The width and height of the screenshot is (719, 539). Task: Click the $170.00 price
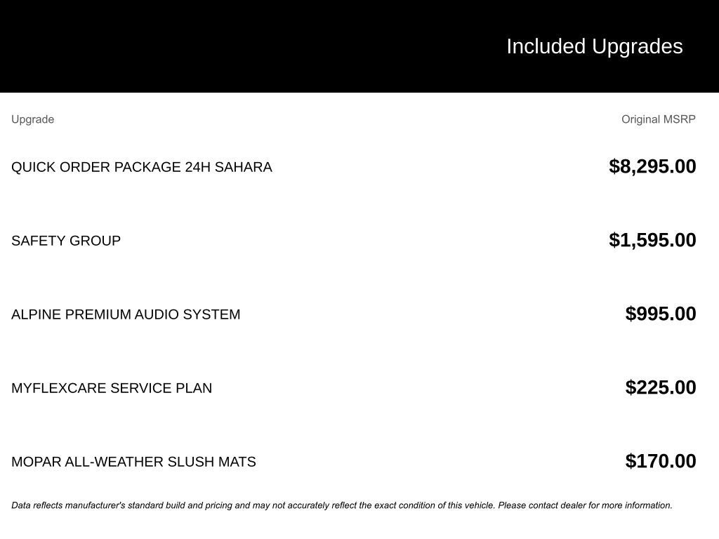point(661,461)
